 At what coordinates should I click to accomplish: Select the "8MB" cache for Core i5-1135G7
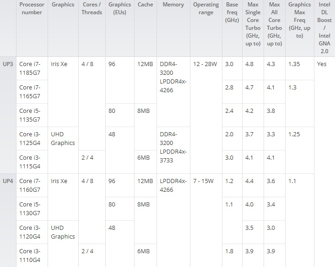tap(143, 111)
